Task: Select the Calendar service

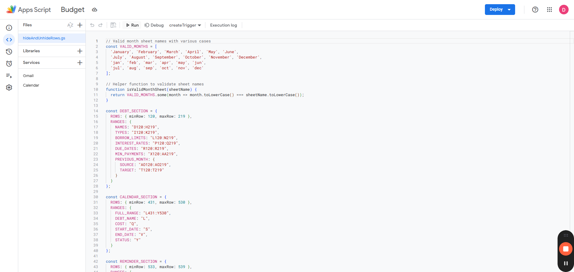Action: click(x=31, y=85)
